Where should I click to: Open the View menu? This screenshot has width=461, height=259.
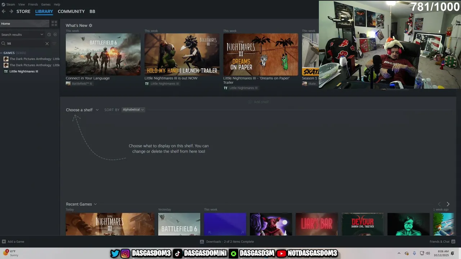point(22,4)
